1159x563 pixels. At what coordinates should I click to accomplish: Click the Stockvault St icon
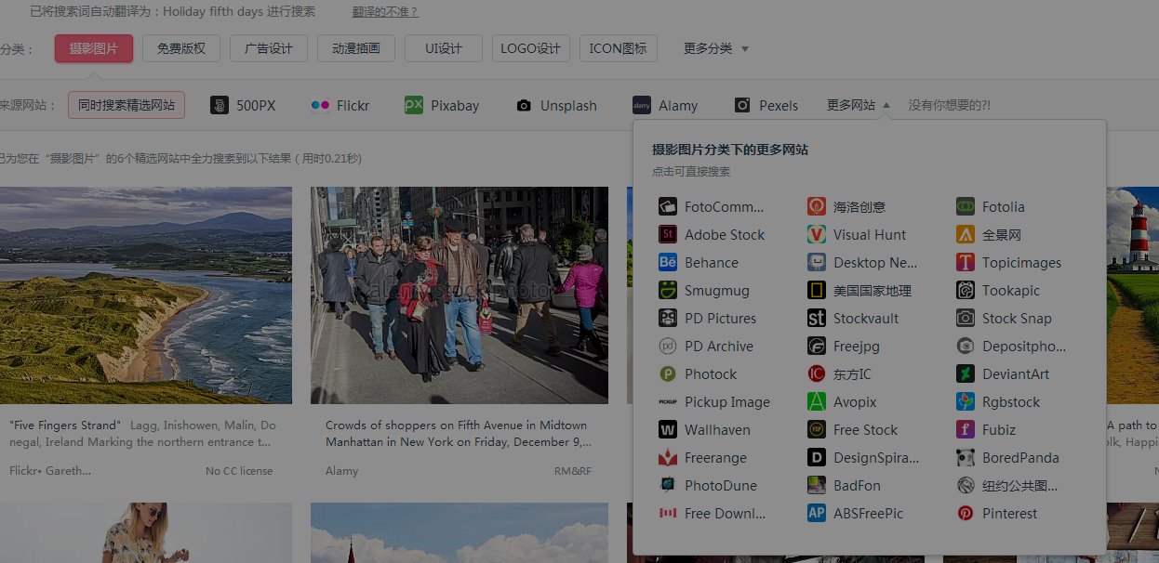[816, 318]
